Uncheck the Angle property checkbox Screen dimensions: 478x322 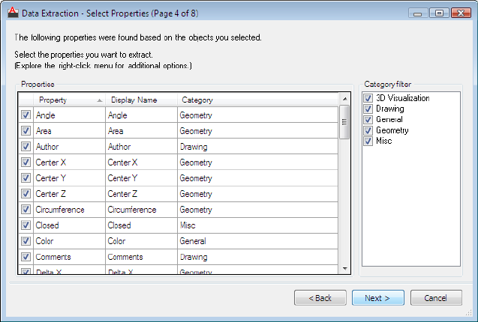tap(26, 115)
